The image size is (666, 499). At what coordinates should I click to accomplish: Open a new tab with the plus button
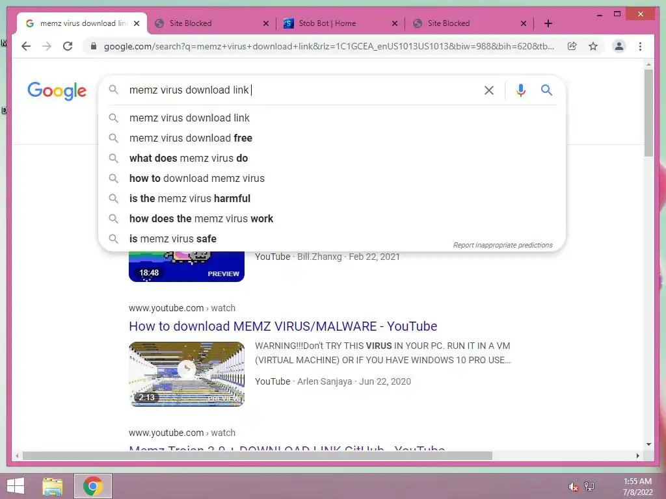[x=548, y=23]
